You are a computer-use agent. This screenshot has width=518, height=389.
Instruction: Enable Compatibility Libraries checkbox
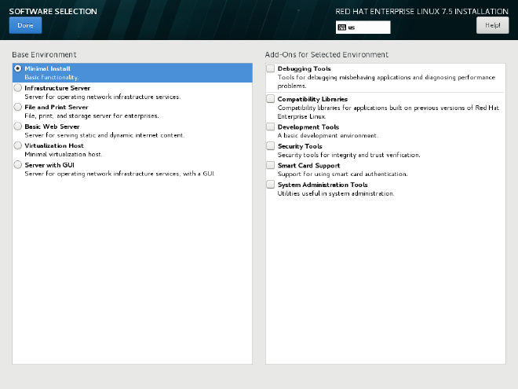271,99
